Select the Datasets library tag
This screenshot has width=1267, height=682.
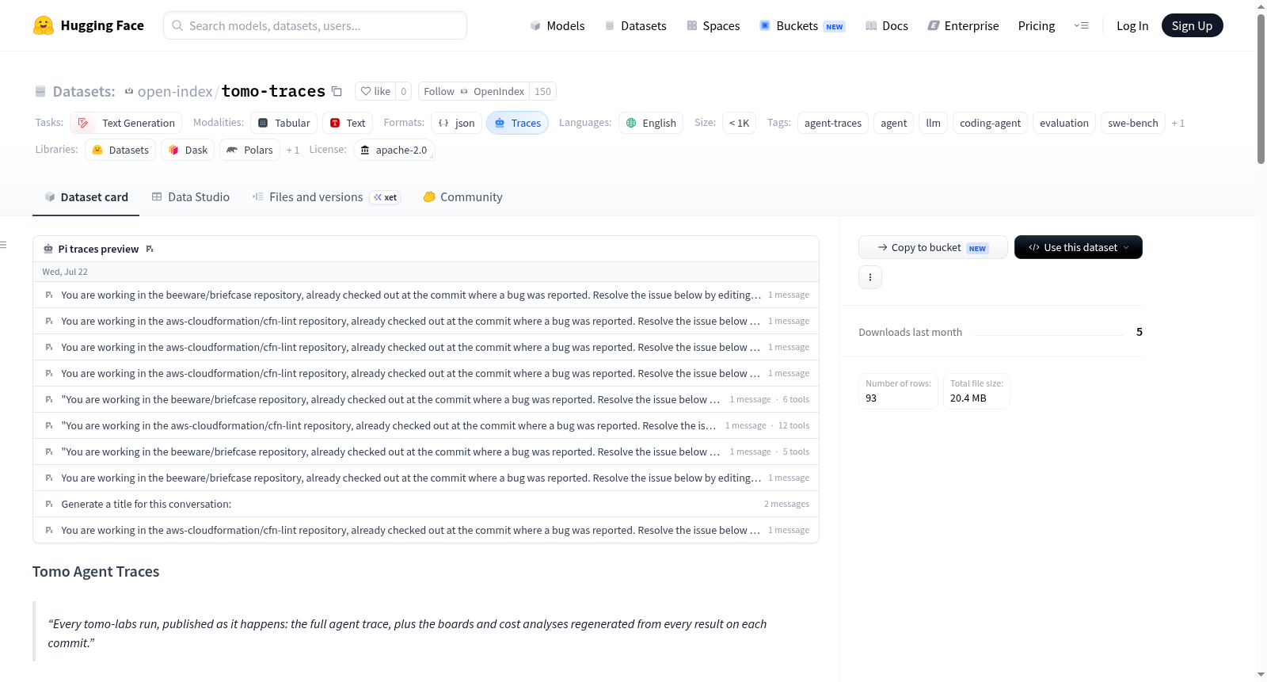[x=120, y=150]
